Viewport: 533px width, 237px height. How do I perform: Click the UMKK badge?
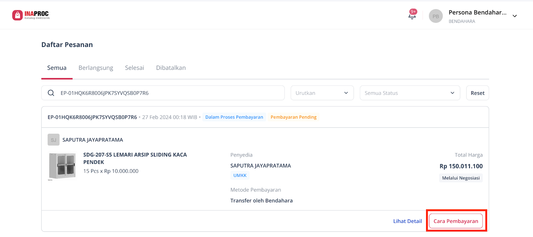[x=240, y=175]
